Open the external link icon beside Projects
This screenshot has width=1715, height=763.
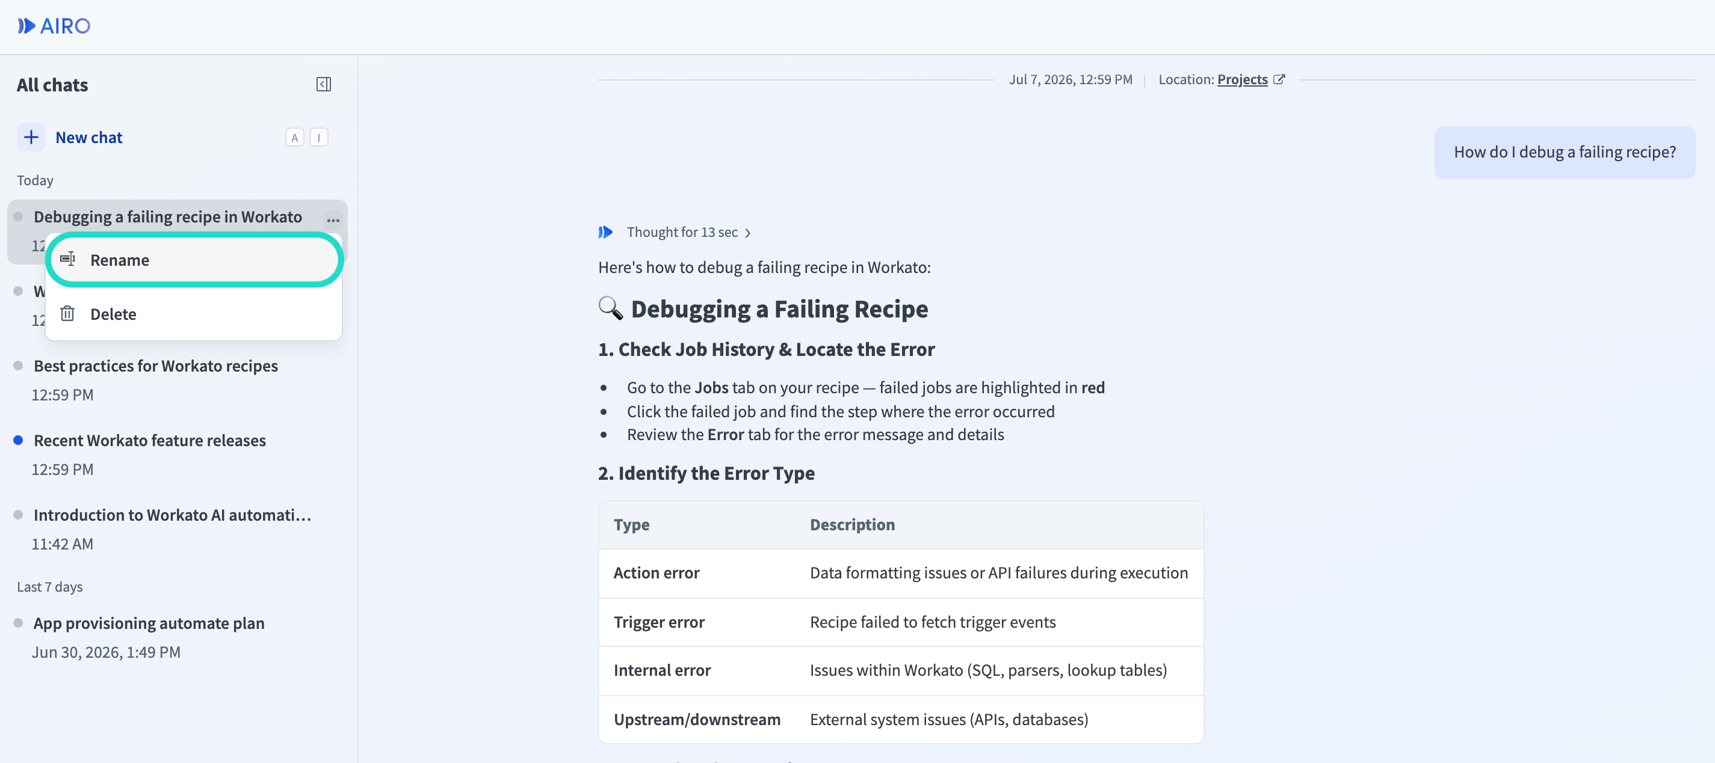[x=1279, y=79]
